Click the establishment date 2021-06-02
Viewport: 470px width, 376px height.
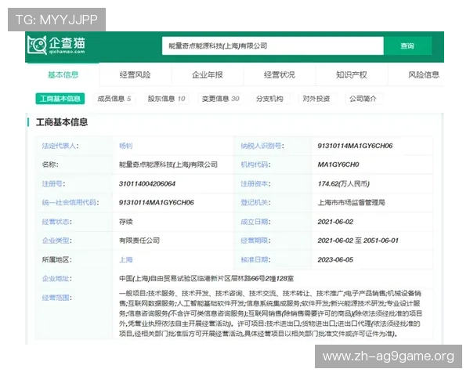[x=335, y=222]
